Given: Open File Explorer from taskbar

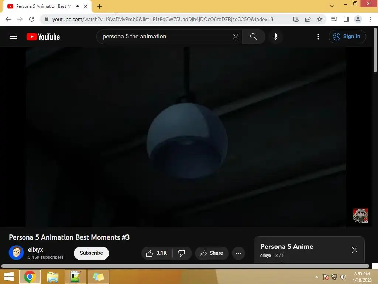Looking at the screenshot, I should 52,277.
